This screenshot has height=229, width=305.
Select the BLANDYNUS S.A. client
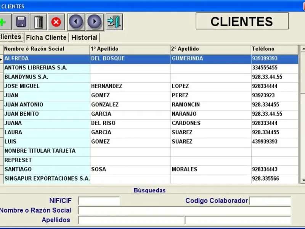pos(151,77)
